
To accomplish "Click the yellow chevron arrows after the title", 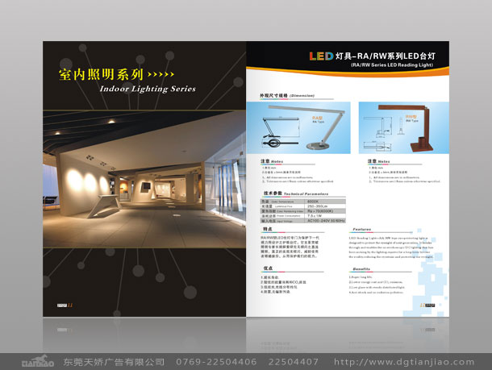I will tap(161, 74).
